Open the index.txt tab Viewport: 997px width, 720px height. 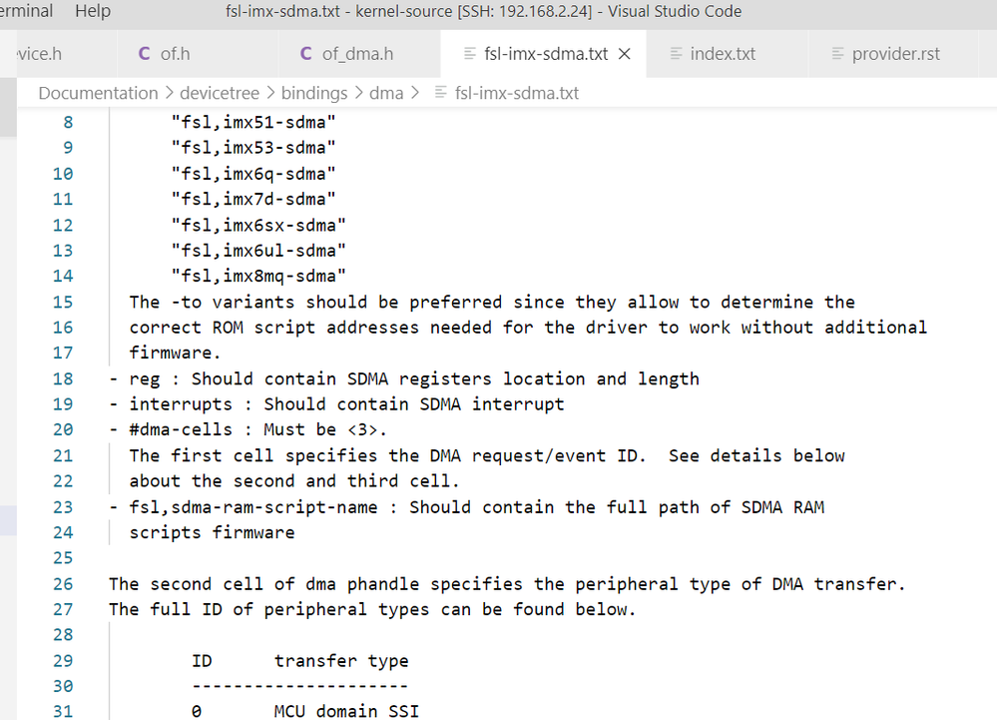coord(723,54)
